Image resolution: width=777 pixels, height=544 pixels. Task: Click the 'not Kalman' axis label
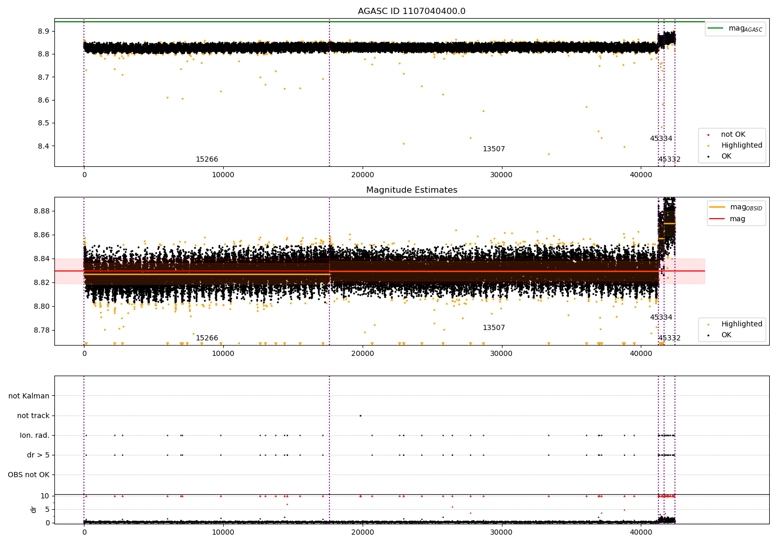pos(29,396)
